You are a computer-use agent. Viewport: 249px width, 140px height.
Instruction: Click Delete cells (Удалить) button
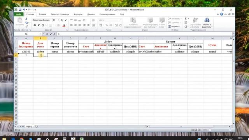(x=174, y=23)
